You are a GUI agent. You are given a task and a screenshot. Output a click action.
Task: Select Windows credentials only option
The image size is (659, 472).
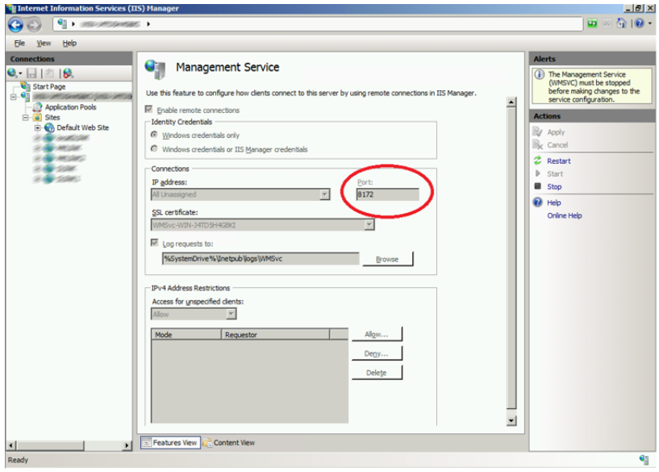click(x=155, y=136)
